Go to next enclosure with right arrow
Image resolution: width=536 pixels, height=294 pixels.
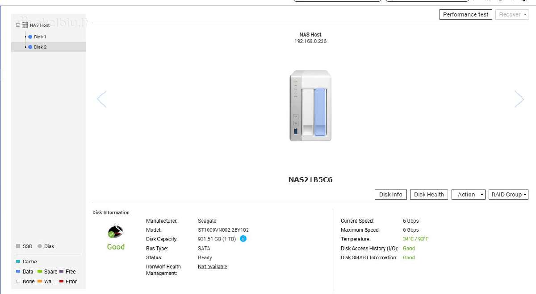click(x=519, y=99)
